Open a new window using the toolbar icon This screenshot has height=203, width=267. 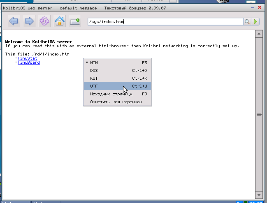(75, 21)
